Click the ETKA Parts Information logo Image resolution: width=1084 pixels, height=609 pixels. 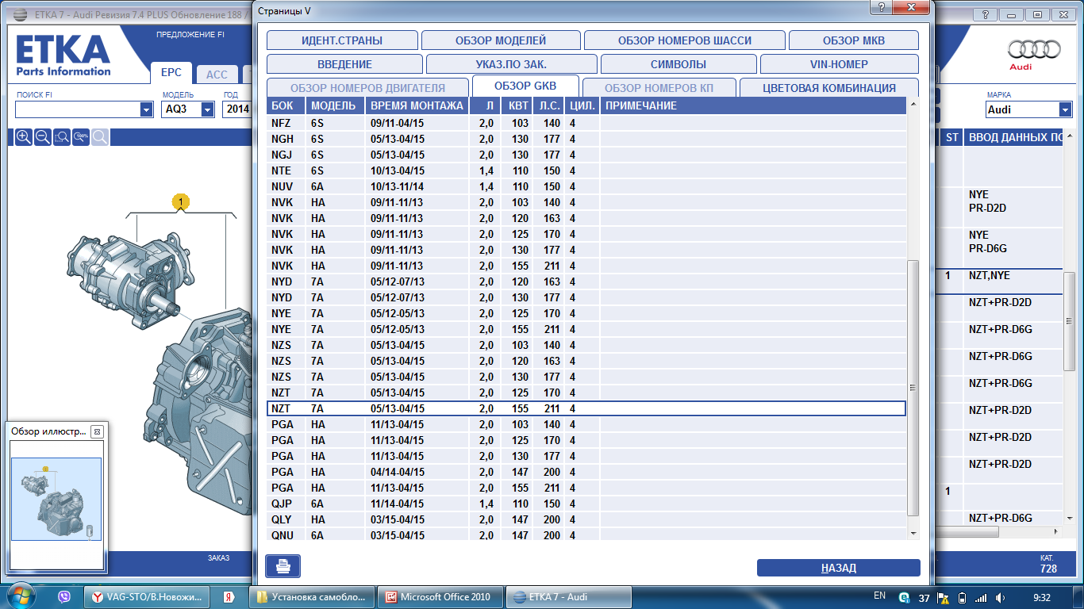(63, 56)
